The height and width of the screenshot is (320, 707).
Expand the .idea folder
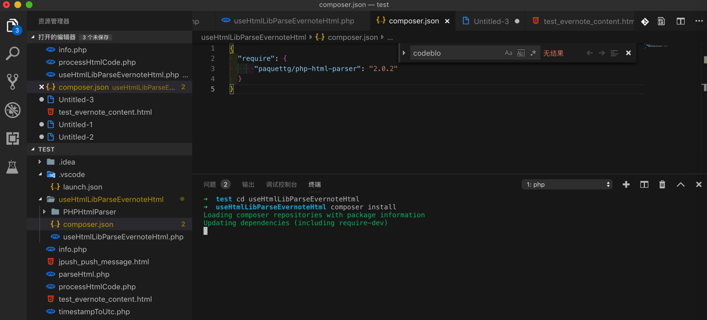66,162
